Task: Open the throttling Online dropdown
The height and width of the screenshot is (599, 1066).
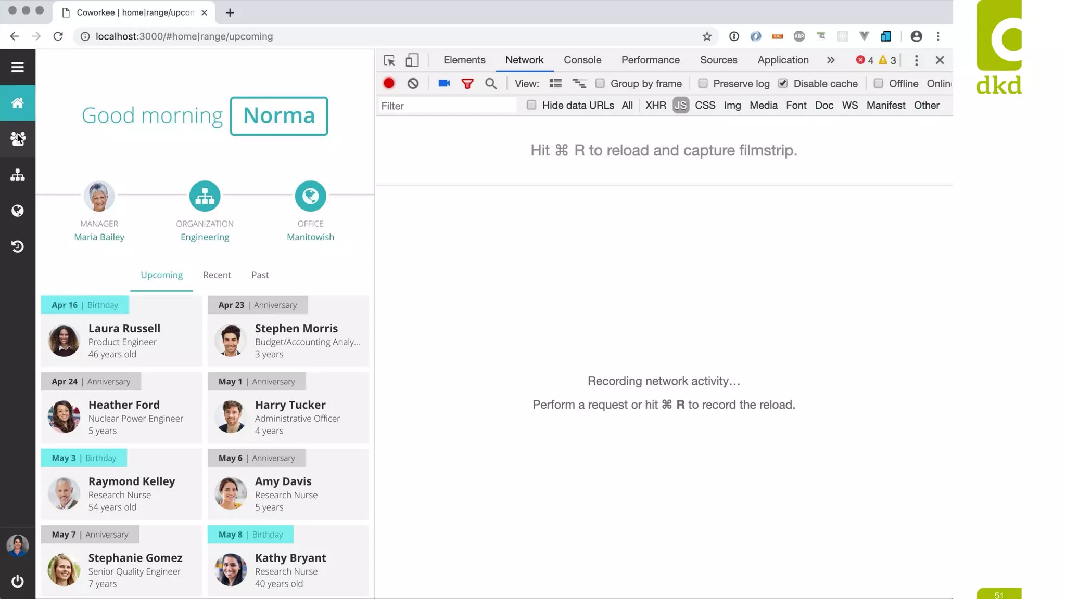Action: coord(939,84)
